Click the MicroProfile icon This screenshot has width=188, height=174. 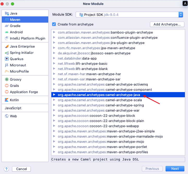pos(7,71)
